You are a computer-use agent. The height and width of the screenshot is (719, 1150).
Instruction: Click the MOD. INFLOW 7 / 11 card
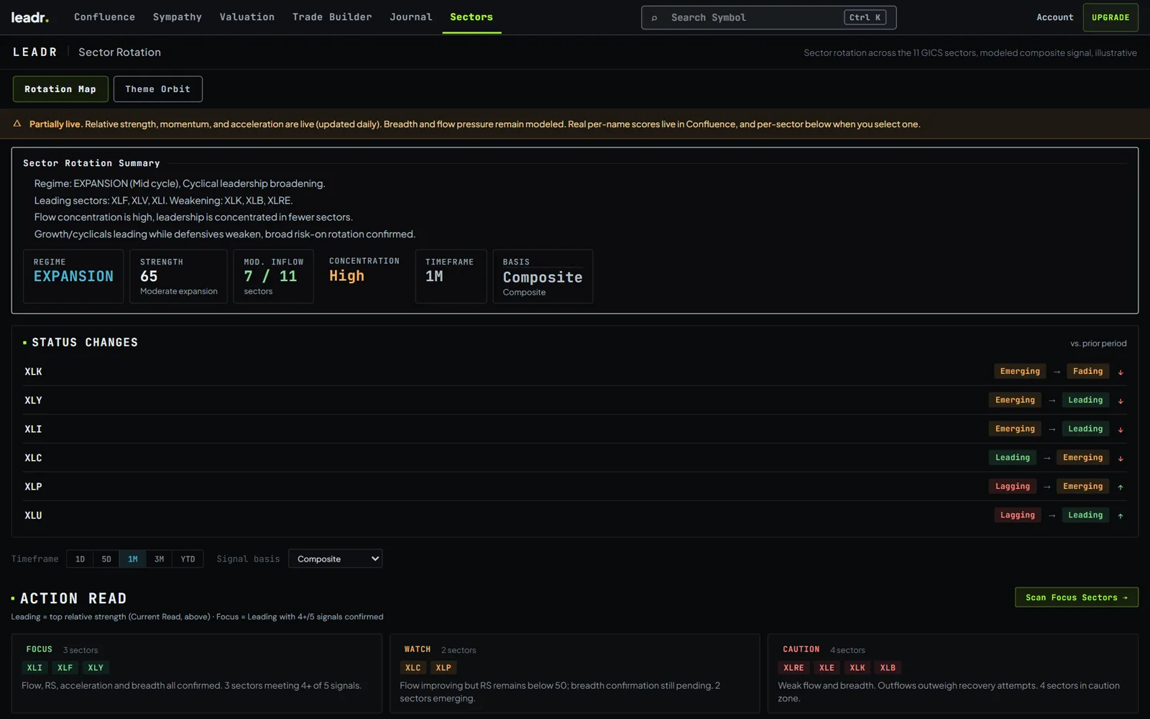[273, 276]
